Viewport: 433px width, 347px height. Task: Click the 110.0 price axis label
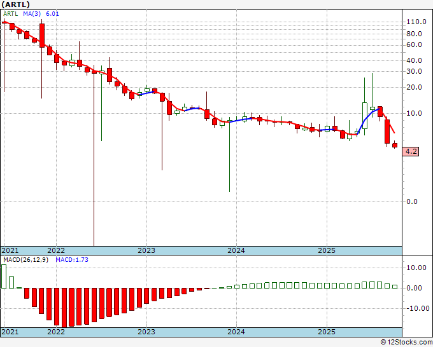pos(416,22)
